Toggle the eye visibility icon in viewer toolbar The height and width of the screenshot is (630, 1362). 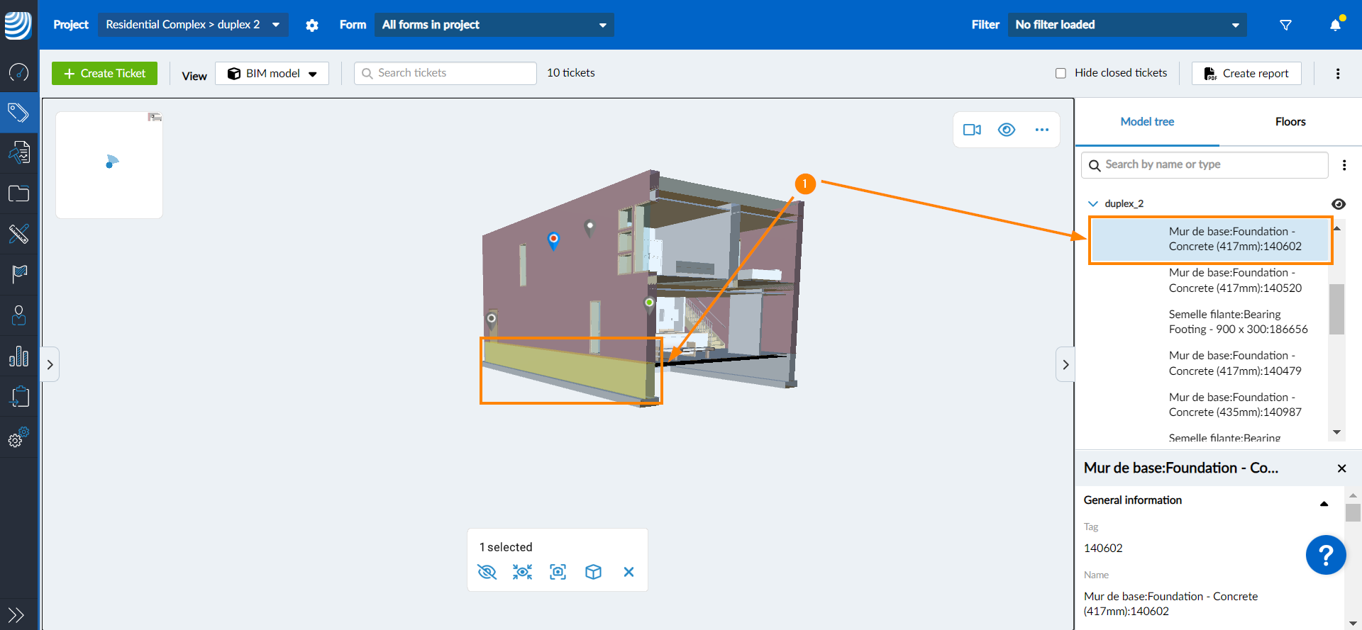(1007, 130)
